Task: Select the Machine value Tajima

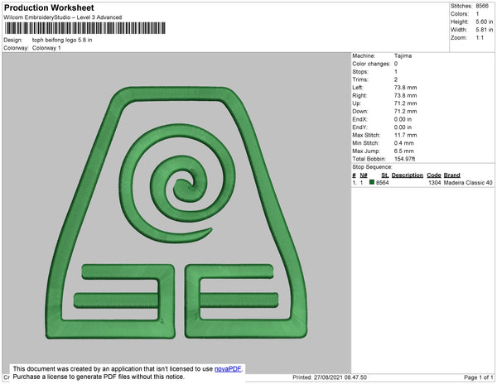Action: click(x=403, y=56)
